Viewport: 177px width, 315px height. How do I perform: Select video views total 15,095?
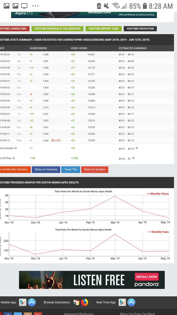tap(91, 140)
